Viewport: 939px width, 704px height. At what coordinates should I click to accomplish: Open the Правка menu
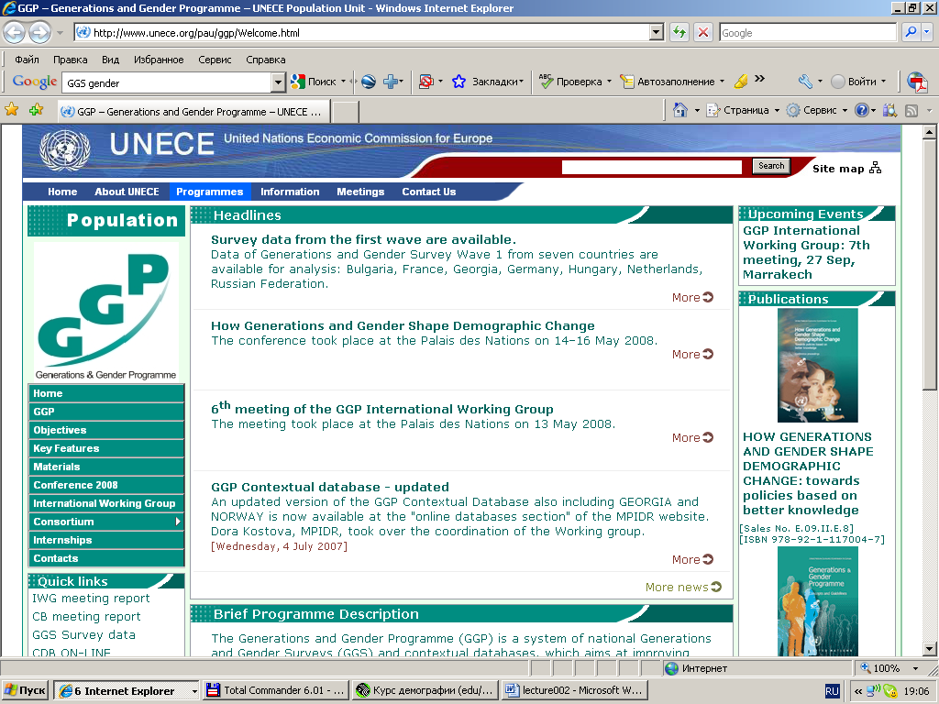70,60
